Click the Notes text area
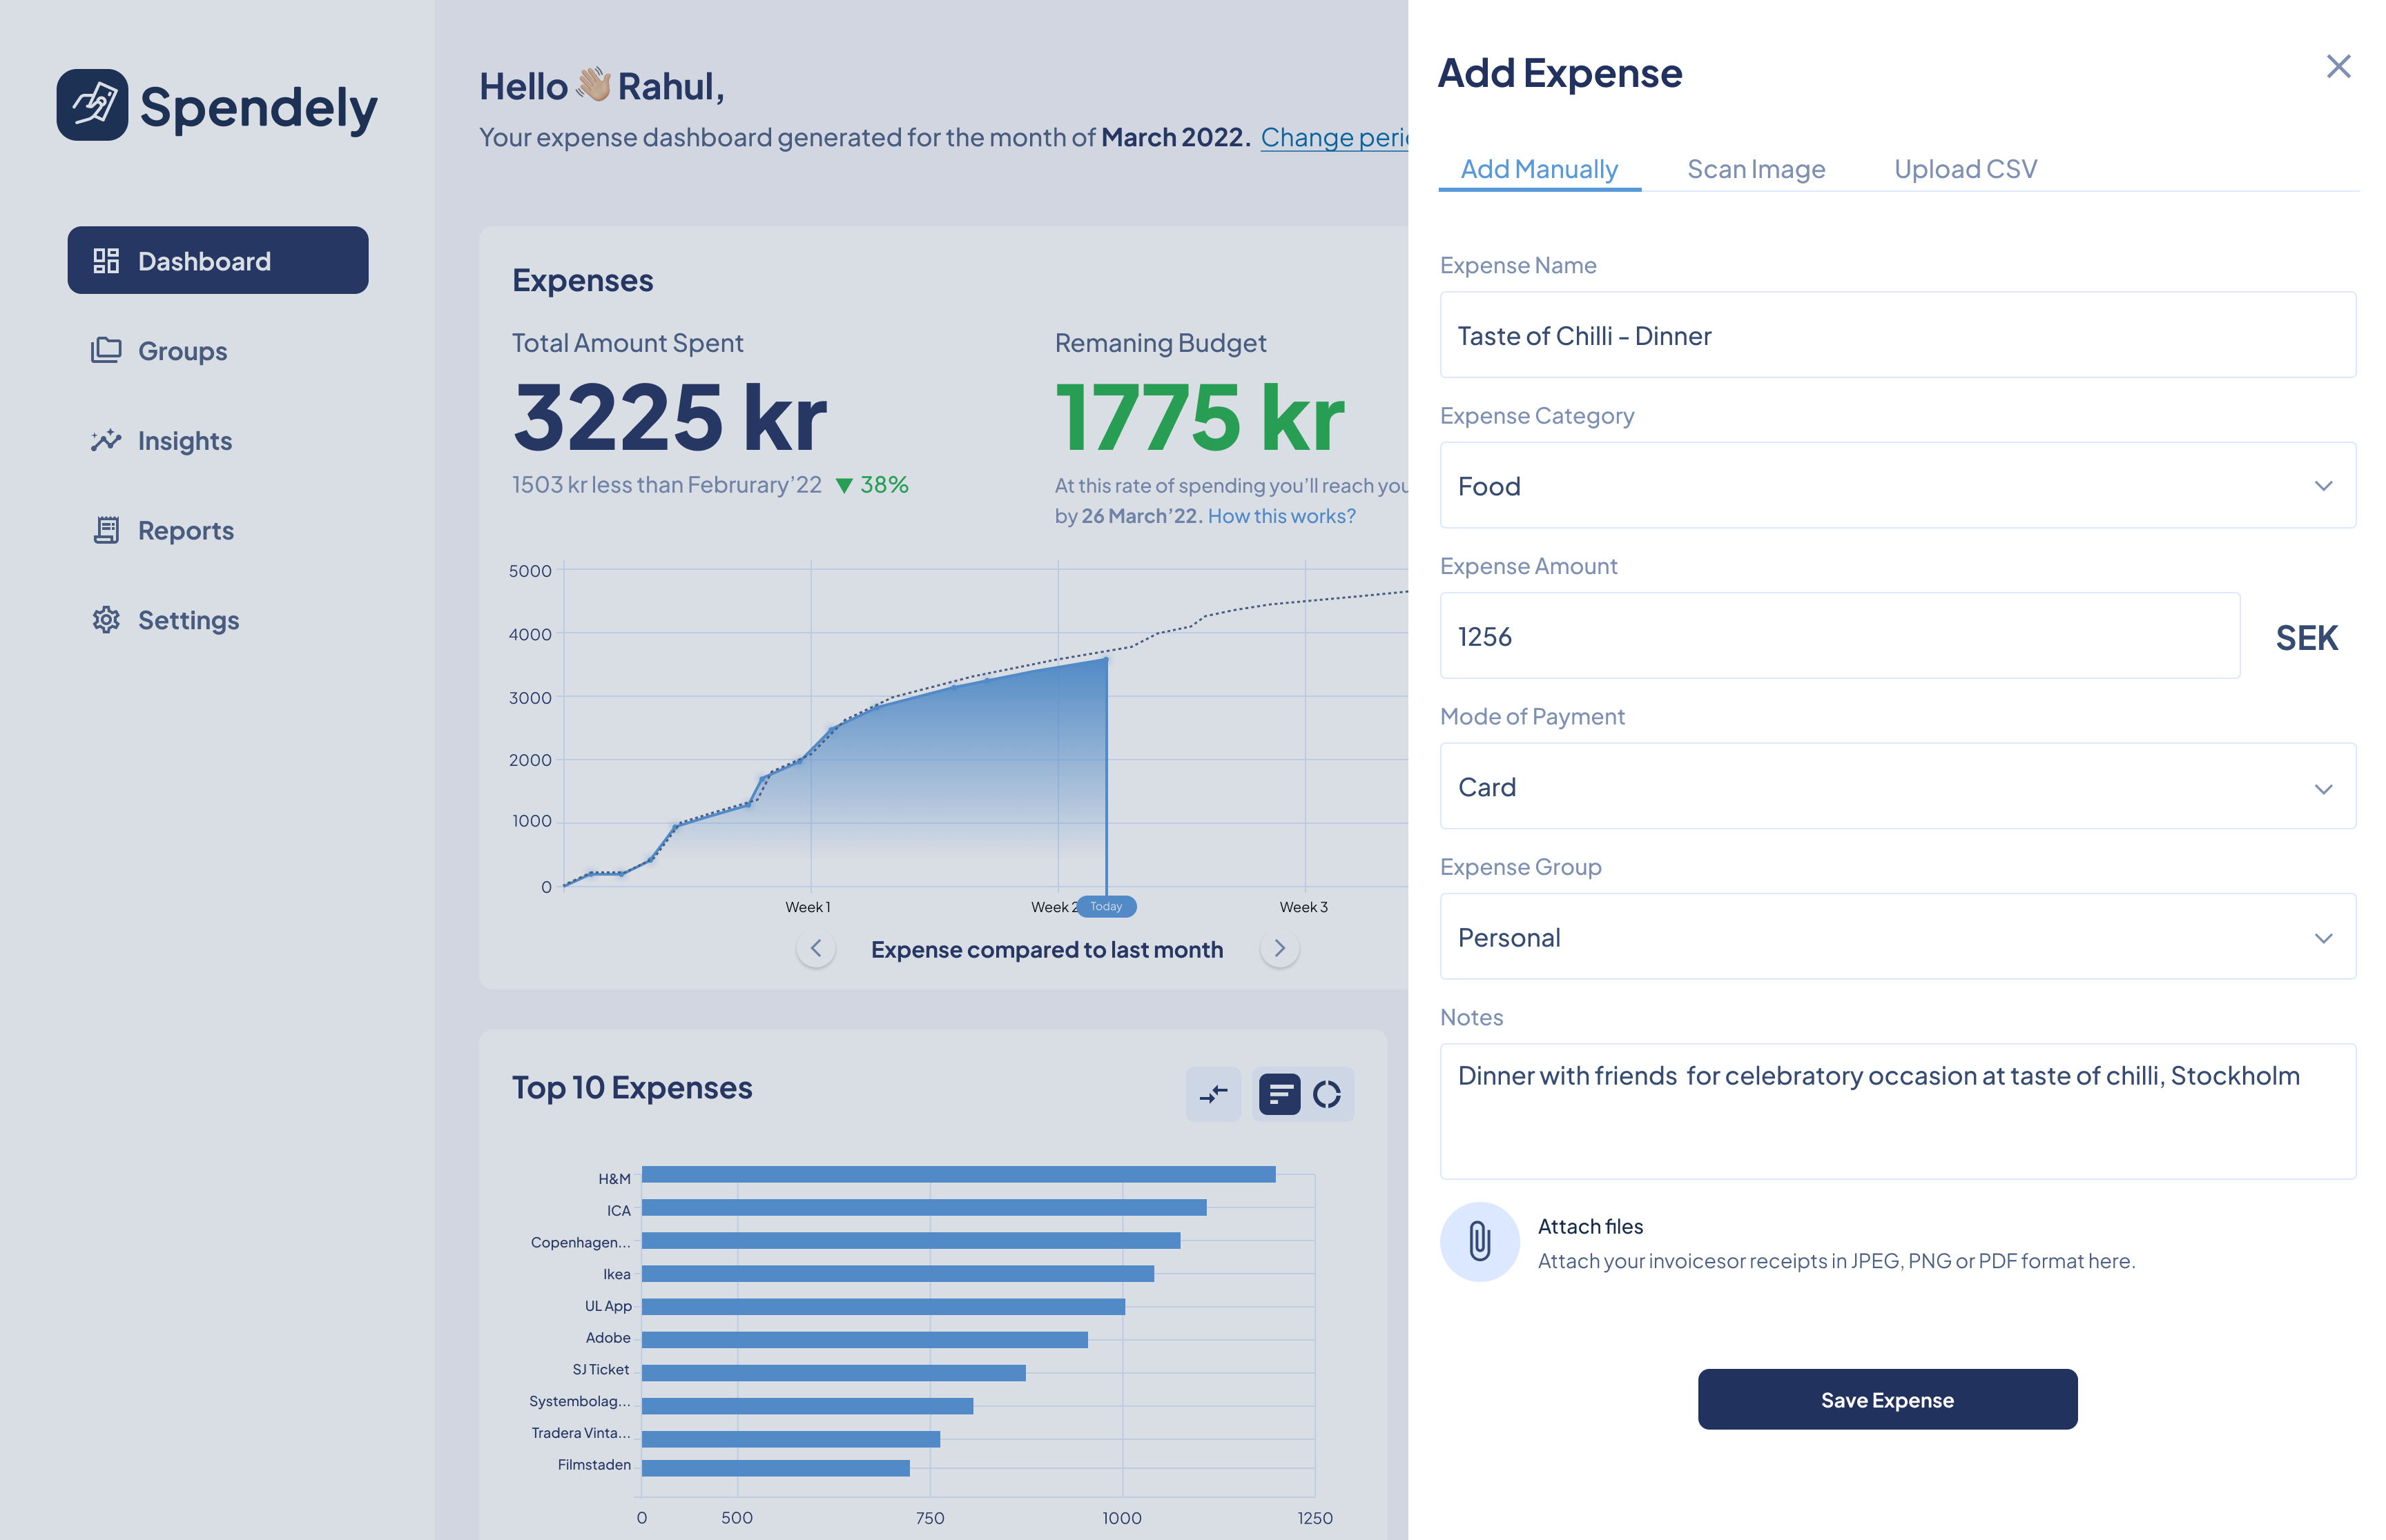Viewport: 2386px width, 1540px height. [x=1898, y=1111]
